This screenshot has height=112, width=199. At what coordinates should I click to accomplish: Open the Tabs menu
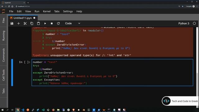[x=57, y=12]
